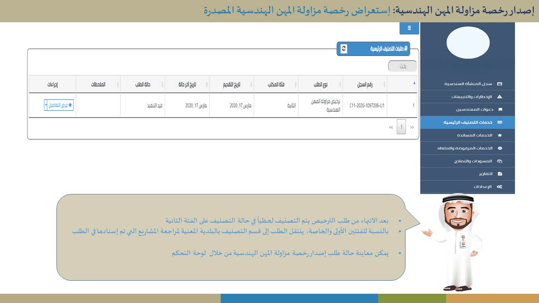Click the minus circle icon for الخدمات المرفوضة

point(500,148)
